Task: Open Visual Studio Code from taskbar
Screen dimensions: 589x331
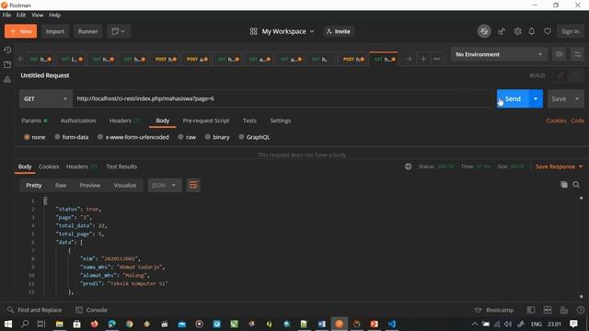Action: pyautogui.click(x=392, y=324)
